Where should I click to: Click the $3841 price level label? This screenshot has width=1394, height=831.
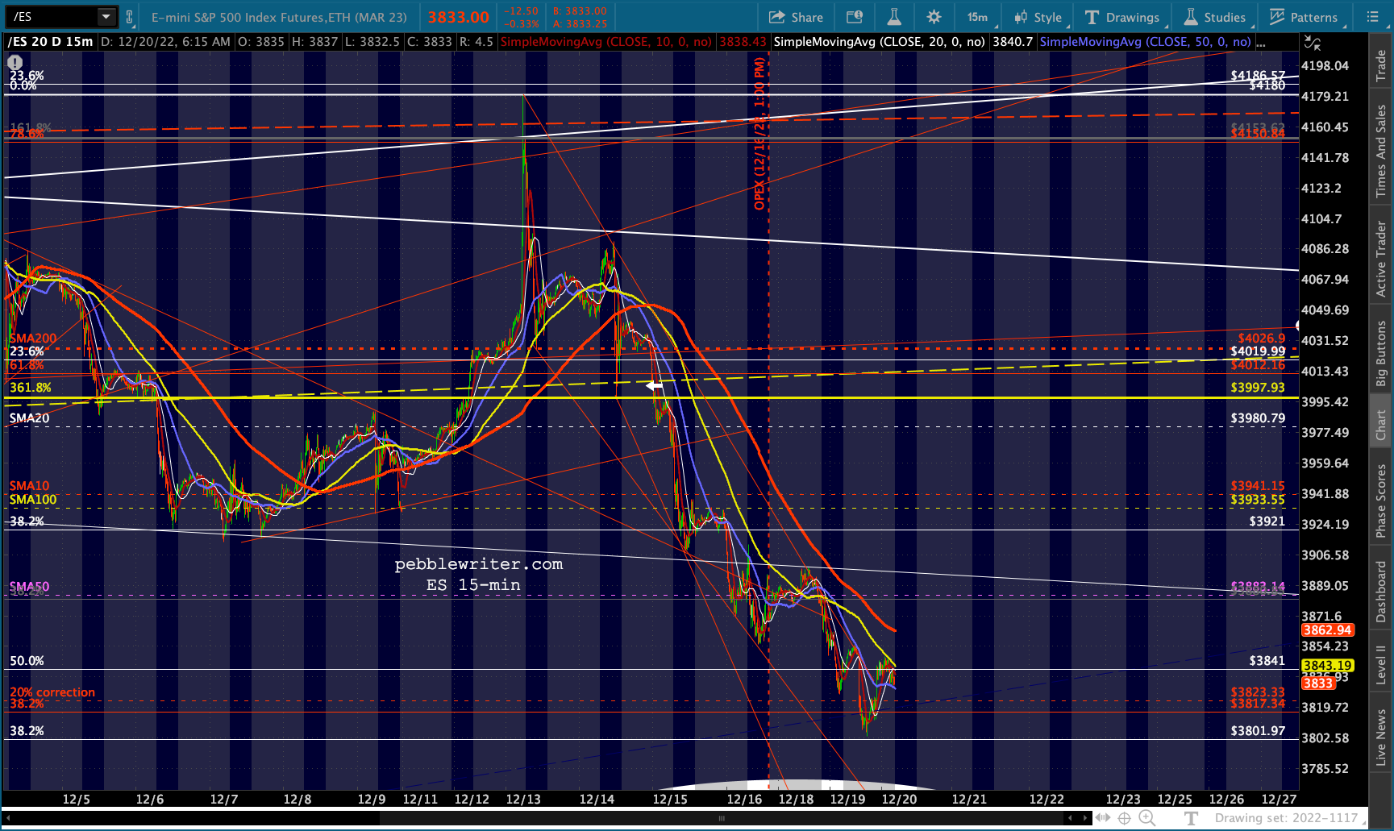(1267, 661)
